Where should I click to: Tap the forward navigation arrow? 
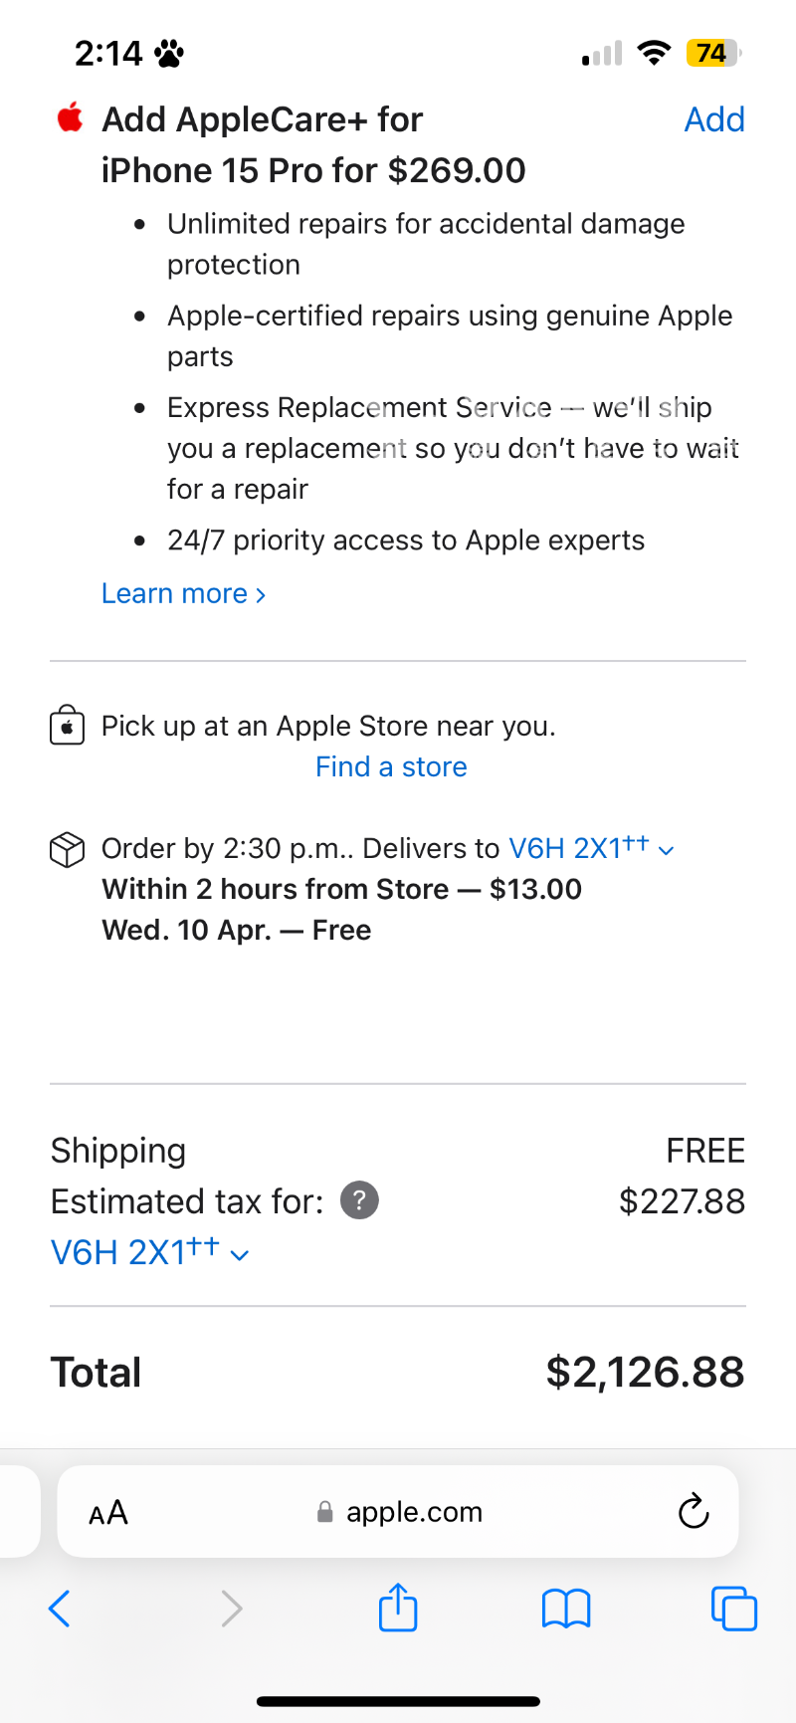231,1608
